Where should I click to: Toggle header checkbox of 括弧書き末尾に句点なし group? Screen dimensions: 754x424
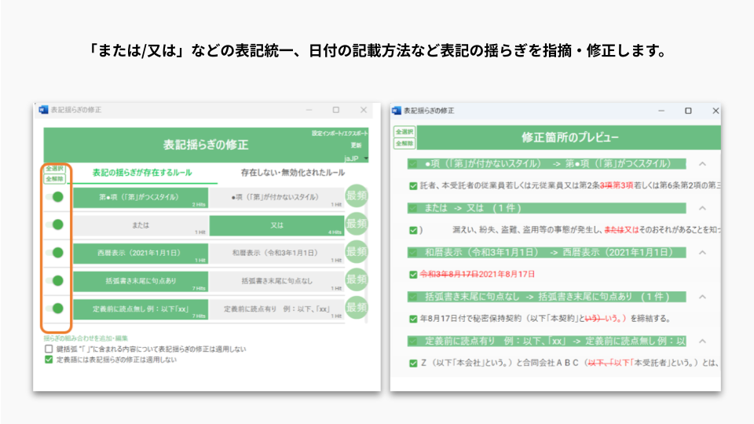click(412, 297)
